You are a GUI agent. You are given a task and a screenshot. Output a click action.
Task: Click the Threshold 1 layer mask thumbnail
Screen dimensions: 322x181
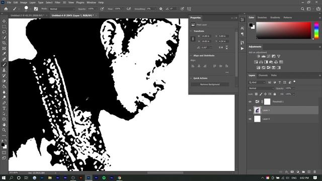(267, 102)
